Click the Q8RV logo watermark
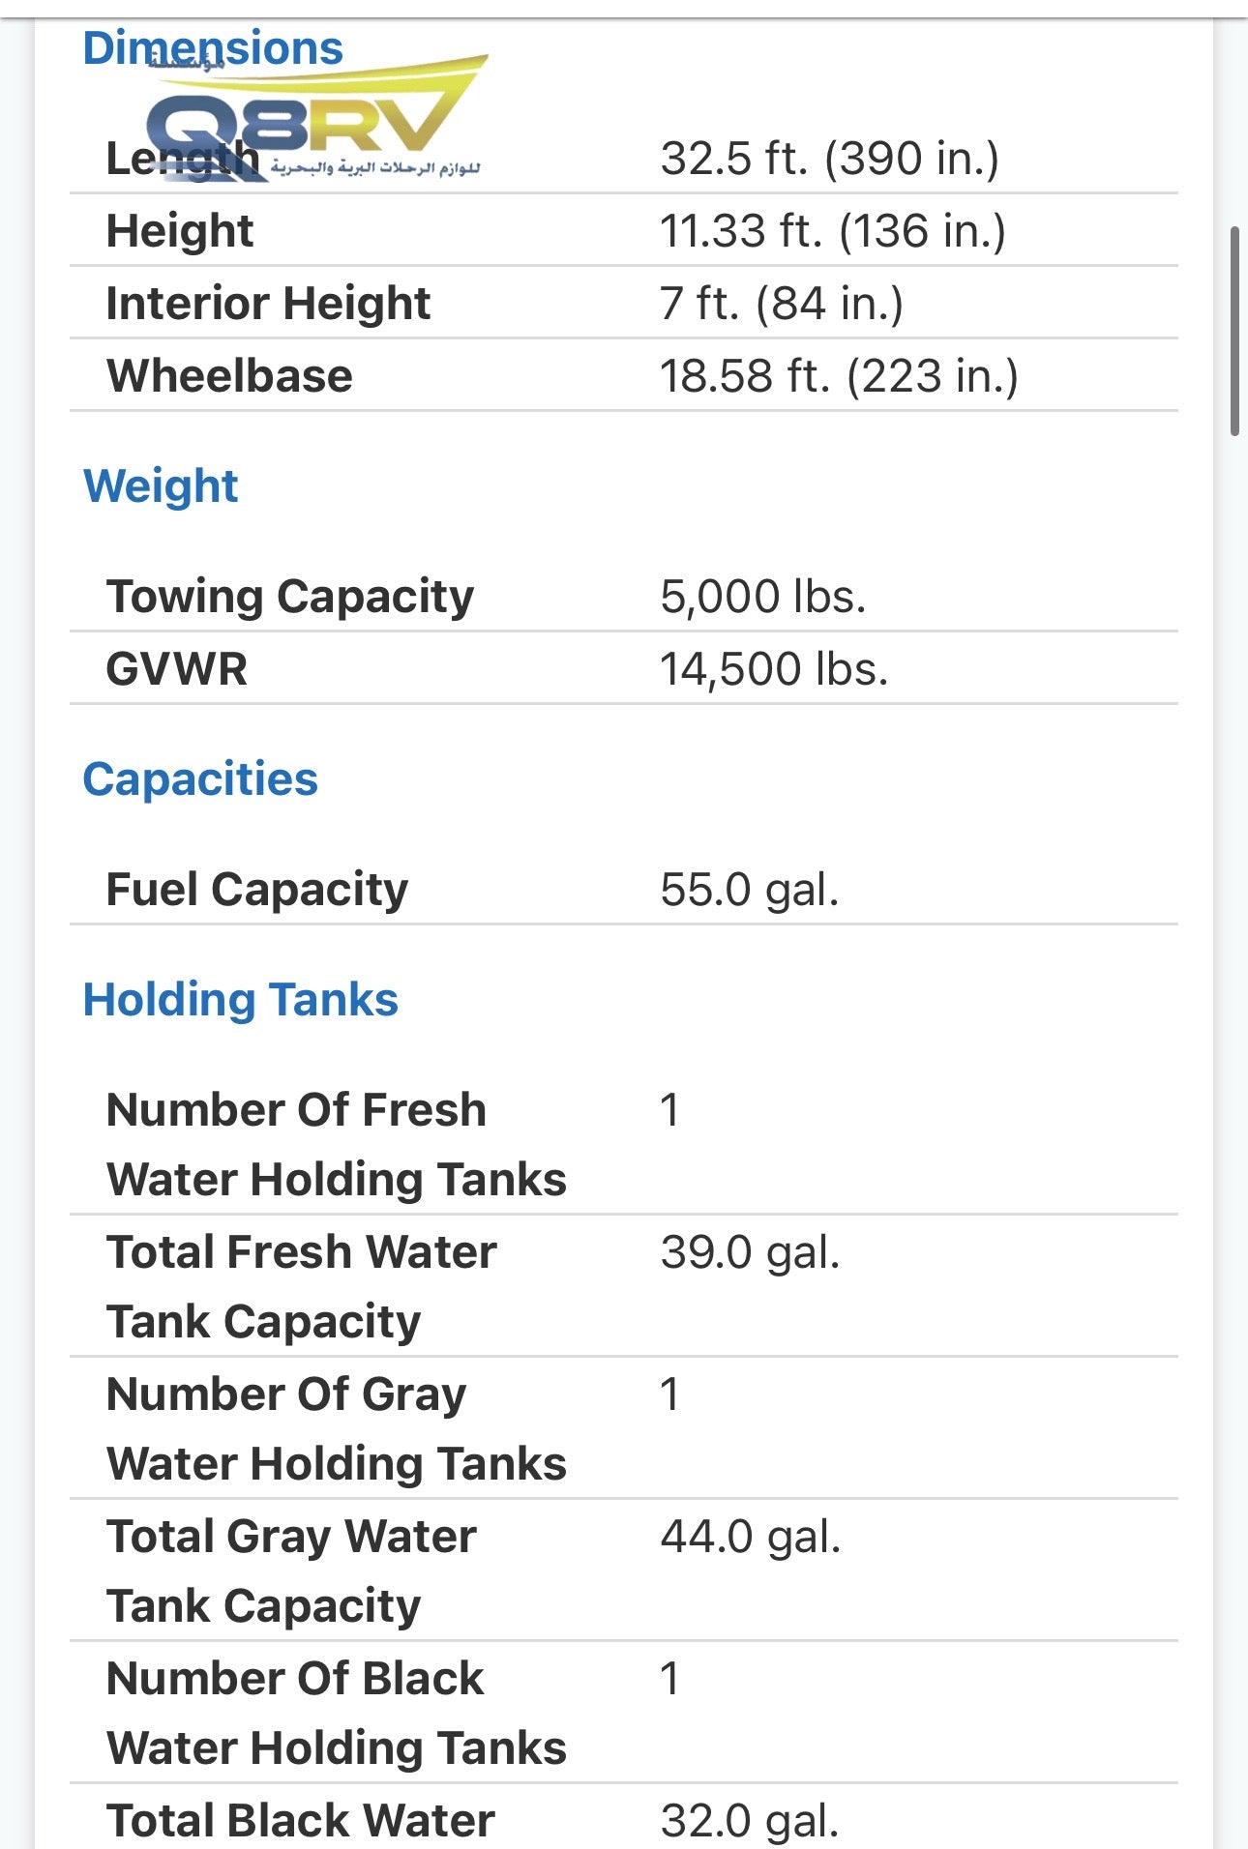 (x=316, y=116)
